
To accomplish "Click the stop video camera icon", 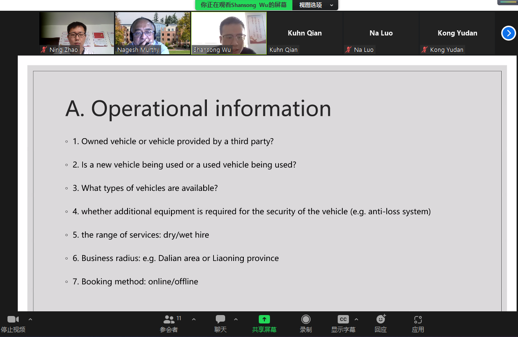I will click(13, 319).
